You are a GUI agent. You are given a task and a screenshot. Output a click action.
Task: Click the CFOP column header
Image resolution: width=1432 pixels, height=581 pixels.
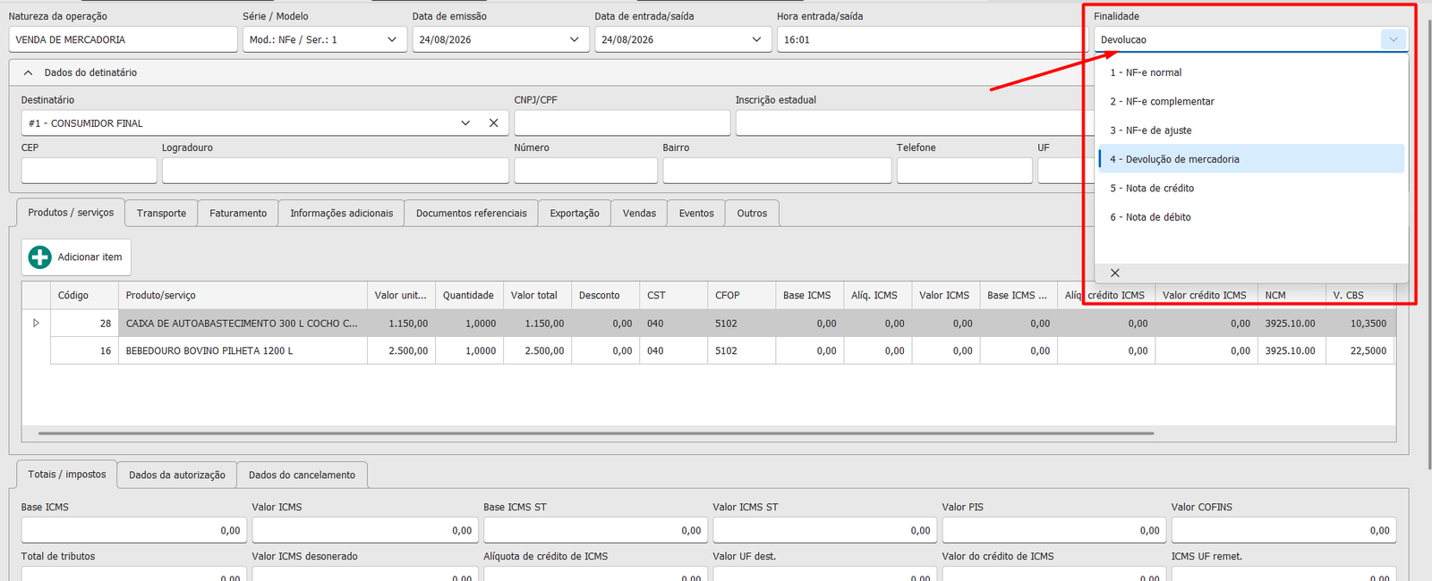(x=742, y=295)
